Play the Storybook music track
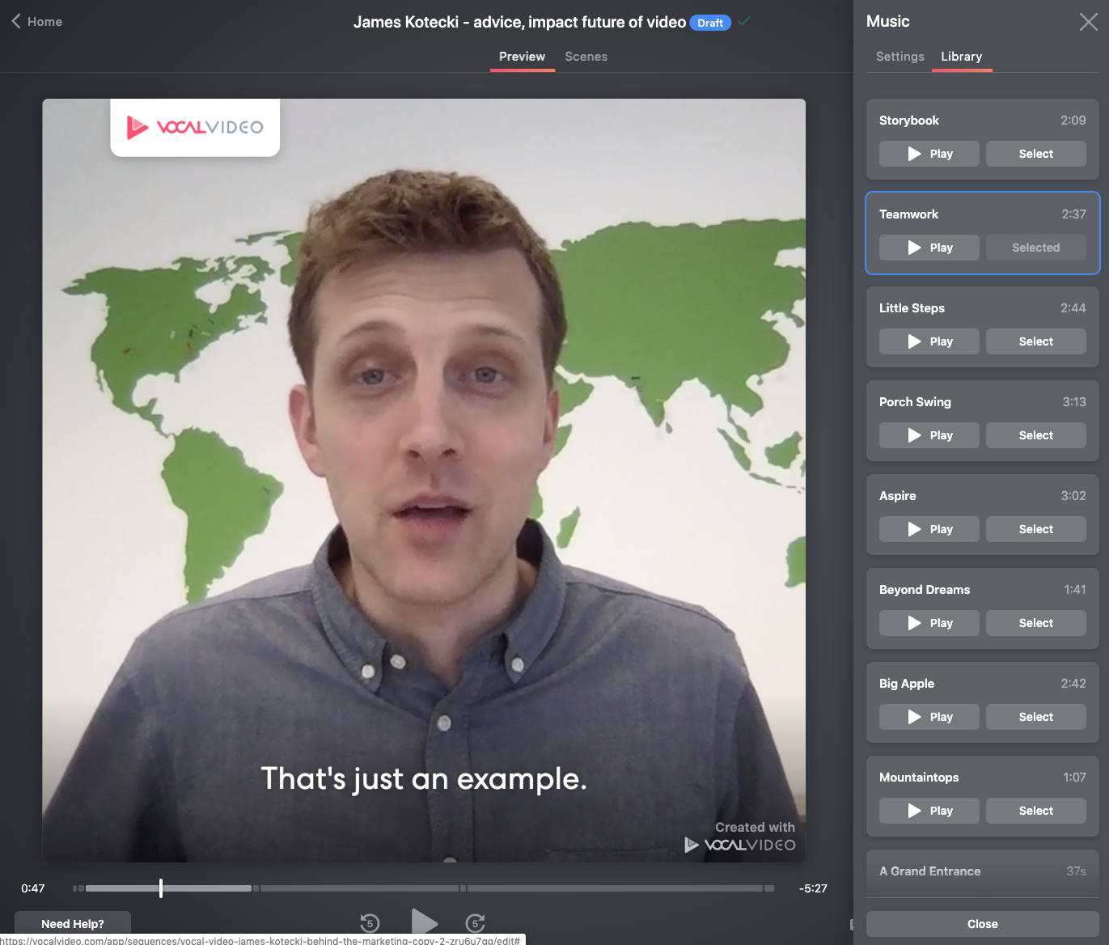Image resolution: width=1109 pixels, height=945 pixels. (929, 154)
